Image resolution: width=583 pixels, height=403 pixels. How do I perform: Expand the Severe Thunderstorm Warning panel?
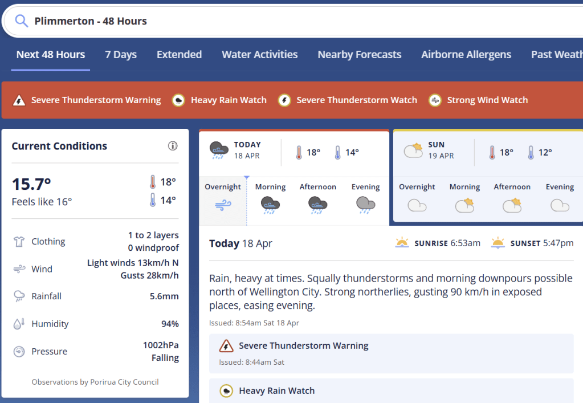[391, 353]
